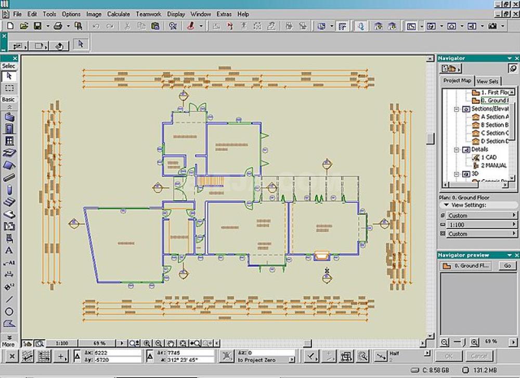The height and width of the screenshot is (378, 520).
Task: Activate the Wall tool
Action: pos(9,117)
